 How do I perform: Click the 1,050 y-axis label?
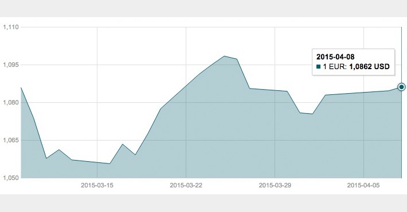click(x=11, y=178)
